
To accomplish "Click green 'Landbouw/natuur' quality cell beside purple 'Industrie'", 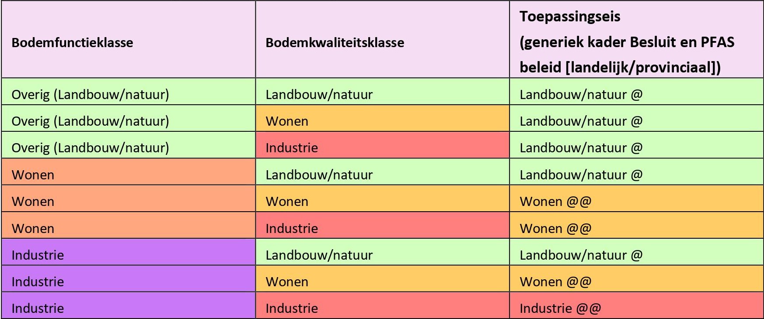I will pyautogui.click(x=319, y=255).
